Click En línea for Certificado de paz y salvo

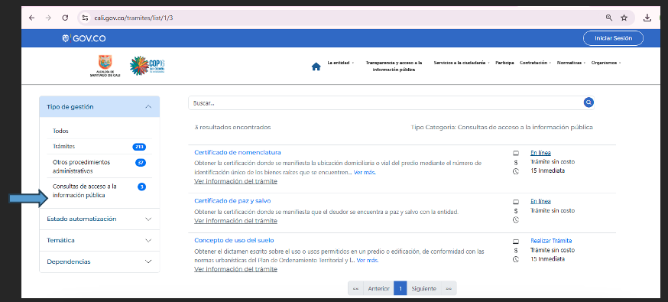[x=540, y=201]
